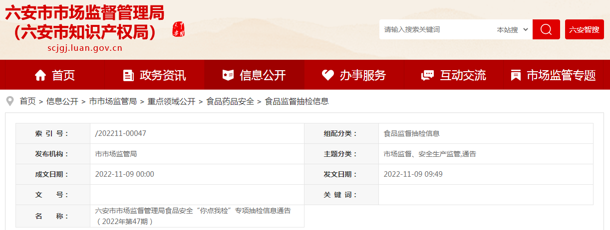This screenshot has height=230, width=610.
Task: Click the red magnifier search button
Action: (x=546, y=29)
